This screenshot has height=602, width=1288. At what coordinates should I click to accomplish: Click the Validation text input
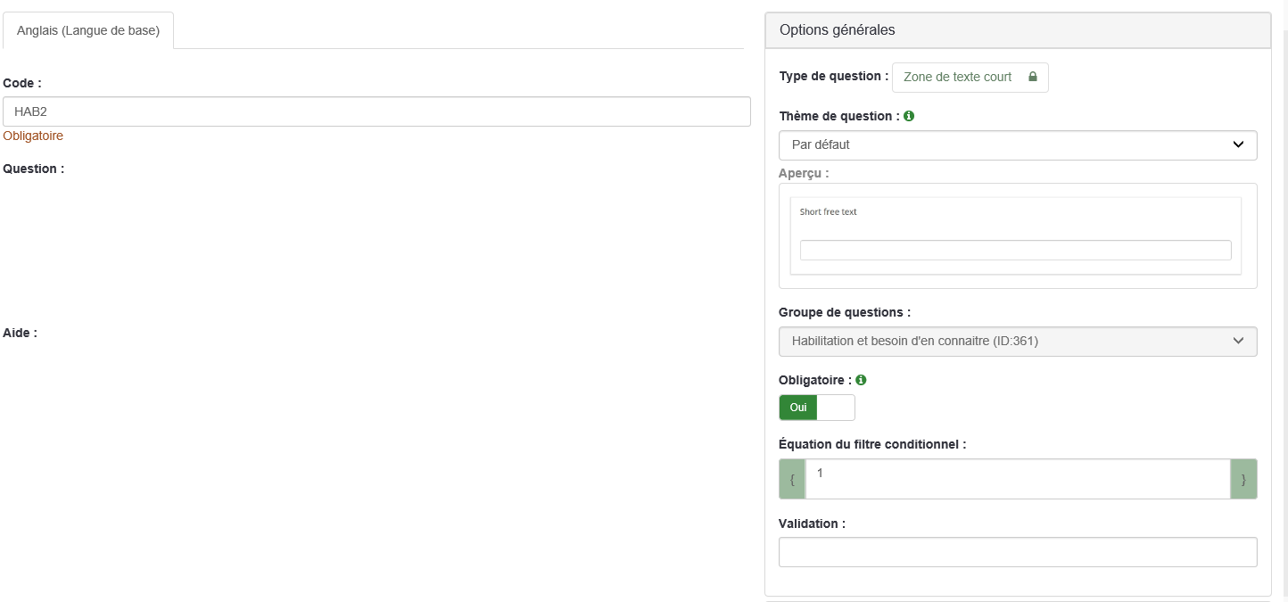click(x=1017, y=552)
